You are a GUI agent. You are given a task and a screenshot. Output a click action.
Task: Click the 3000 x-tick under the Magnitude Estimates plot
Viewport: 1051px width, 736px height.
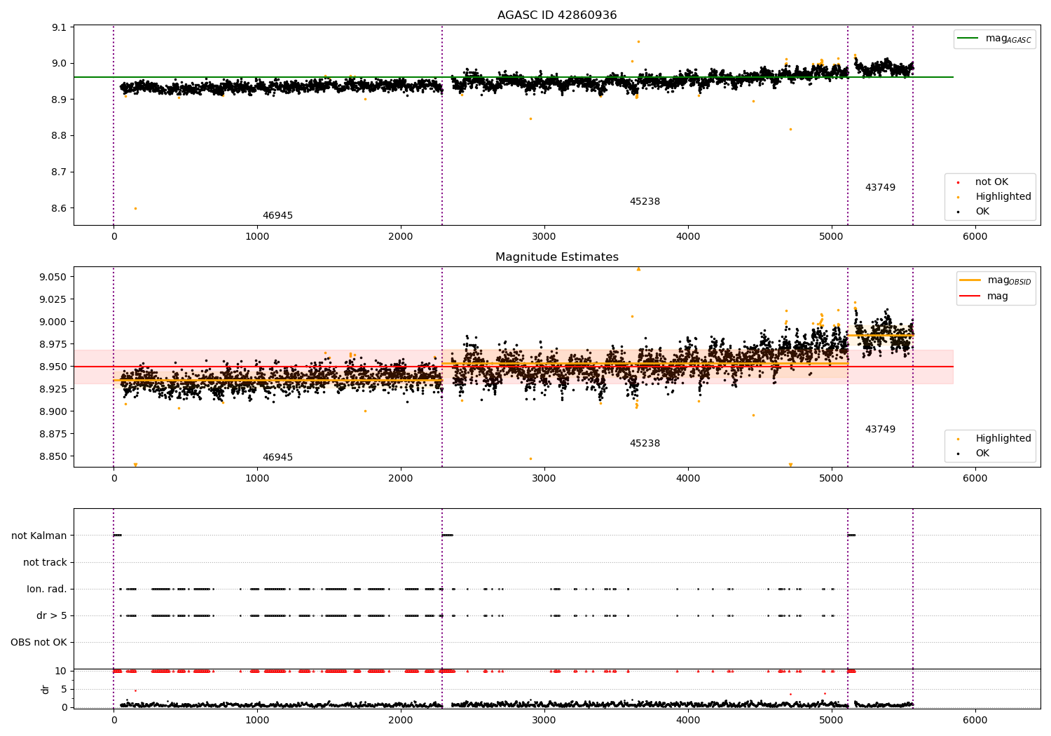point(544,479)
